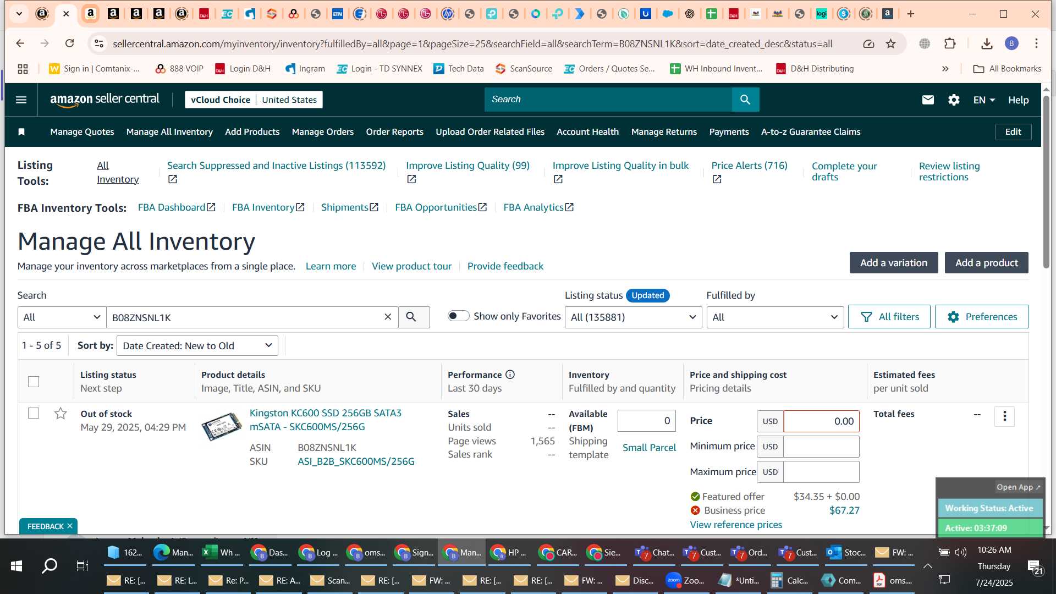Open the settings gear in Seller Central header
Screen dimensions: 1056x594
(954, 100)
